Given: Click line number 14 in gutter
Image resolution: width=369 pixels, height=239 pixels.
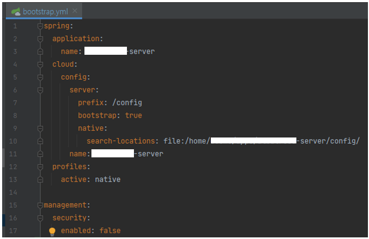Looking at the screenshot, I should 13,192.
